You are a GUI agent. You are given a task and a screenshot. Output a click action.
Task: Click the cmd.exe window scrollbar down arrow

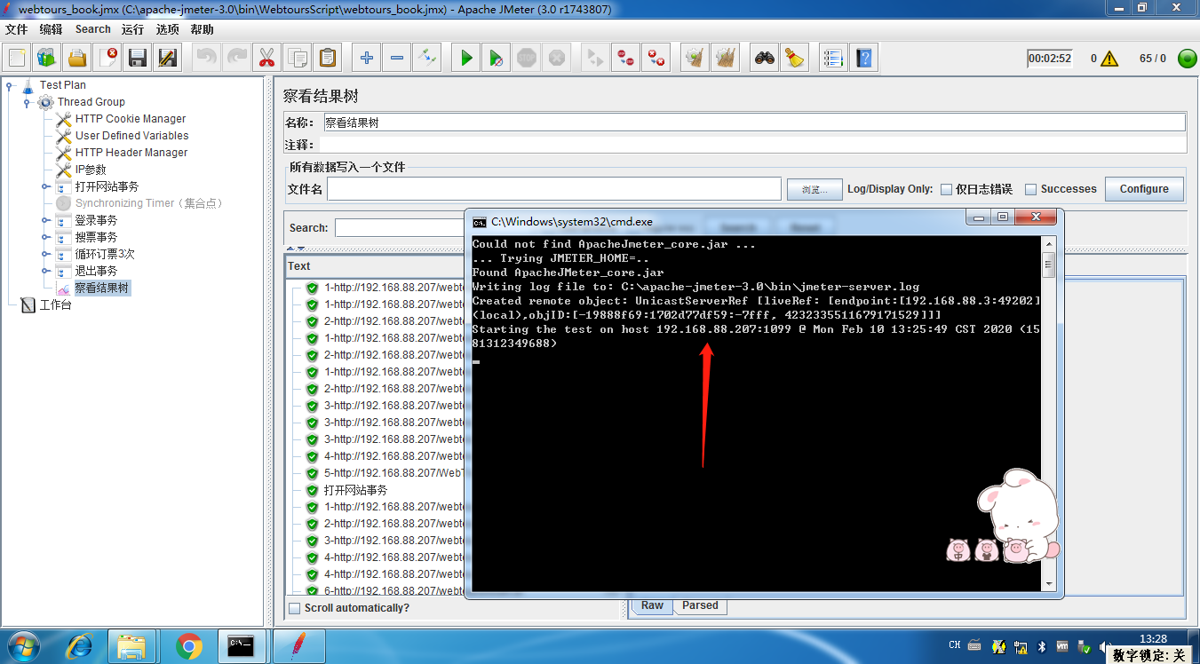click(1048, 583)
